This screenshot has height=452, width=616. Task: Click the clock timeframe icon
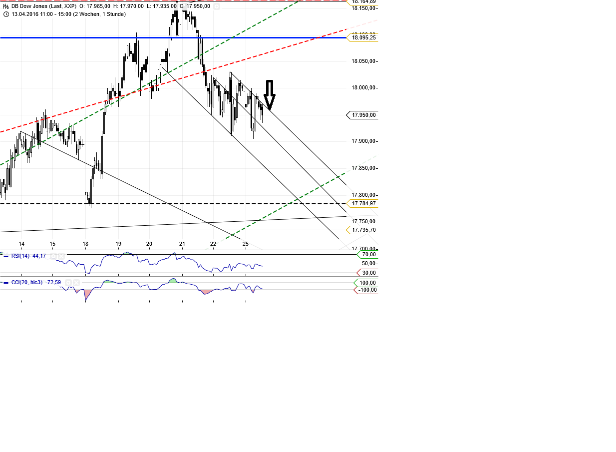pyautogui.click(x=6, y=14)
